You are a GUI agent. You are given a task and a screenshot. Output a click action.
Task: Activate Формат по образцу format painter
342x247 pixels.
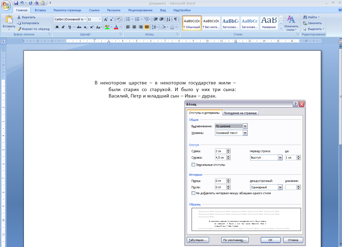click(x=34, y=29)
